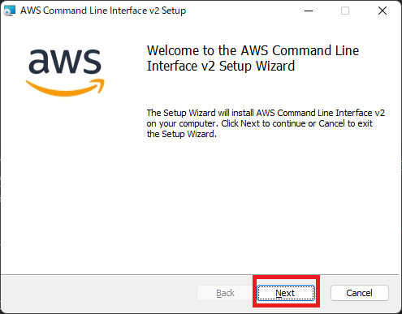Click the 'the Setup Wizard.' last line of text
The height and width of the screenshot is (314, 402).
[182, 134]
